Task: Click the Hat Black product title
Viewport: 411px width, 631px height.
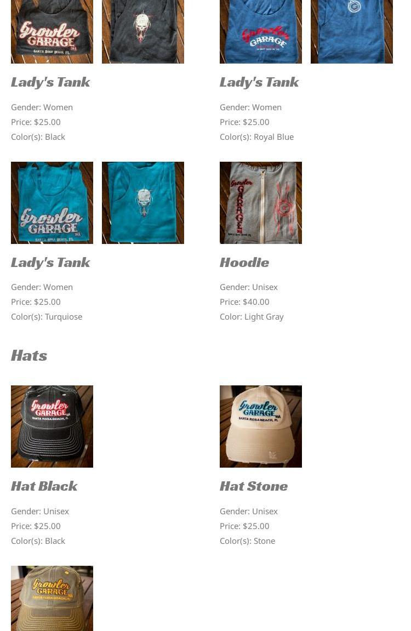Action: 44,486
